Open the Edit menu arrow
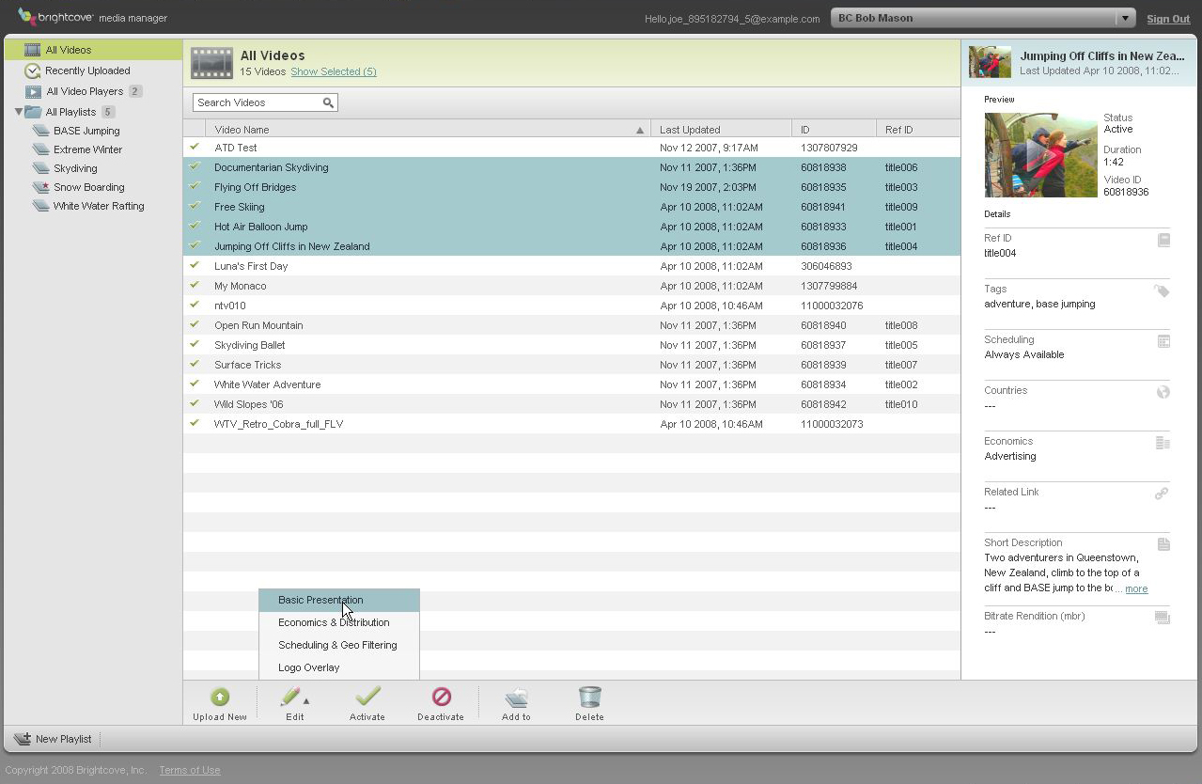 pyautogui.click(x=306, y=700)
